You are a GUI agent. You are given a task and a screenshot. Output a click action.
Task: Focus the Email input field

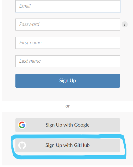68,6
